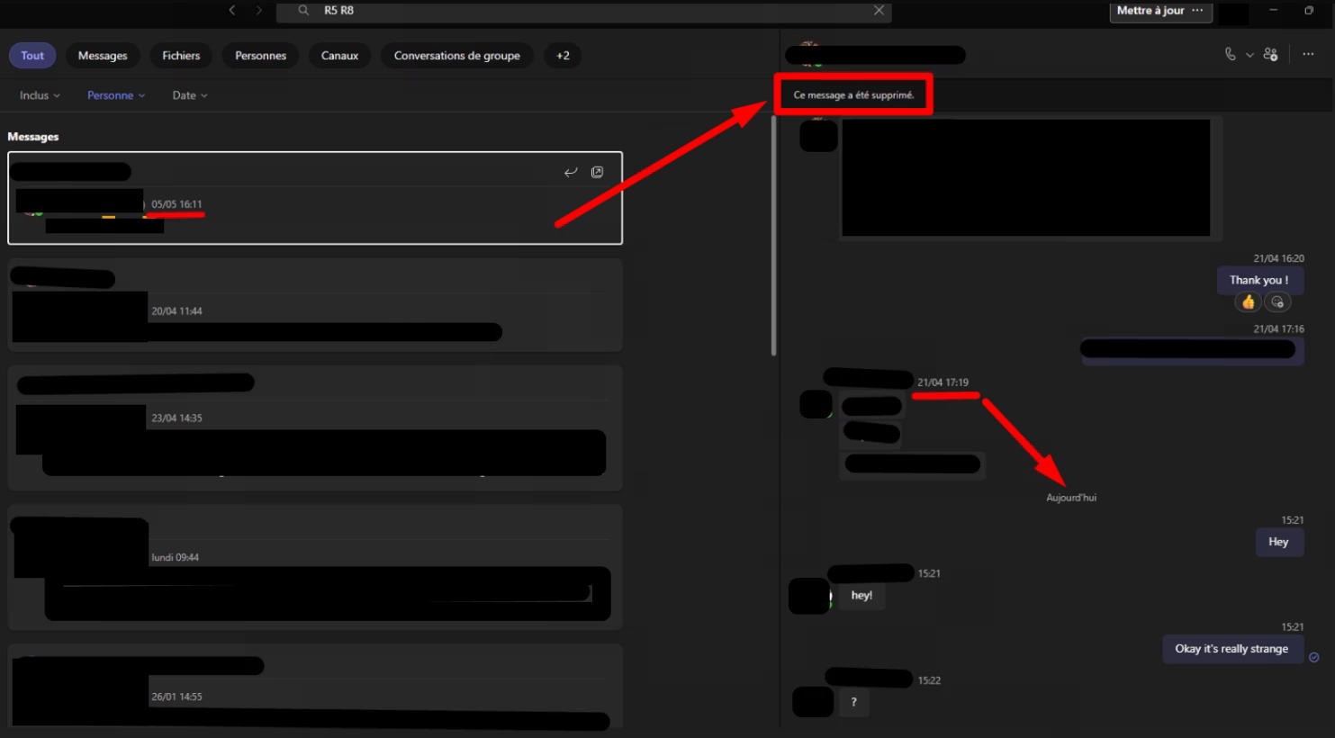Show the Fichiers results tab
The image size is (1335, 738).
point(181,56)
